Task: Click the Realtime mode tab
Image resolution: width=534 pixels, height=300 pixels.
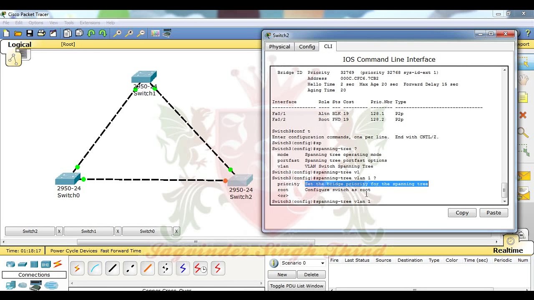Action: 508,250
